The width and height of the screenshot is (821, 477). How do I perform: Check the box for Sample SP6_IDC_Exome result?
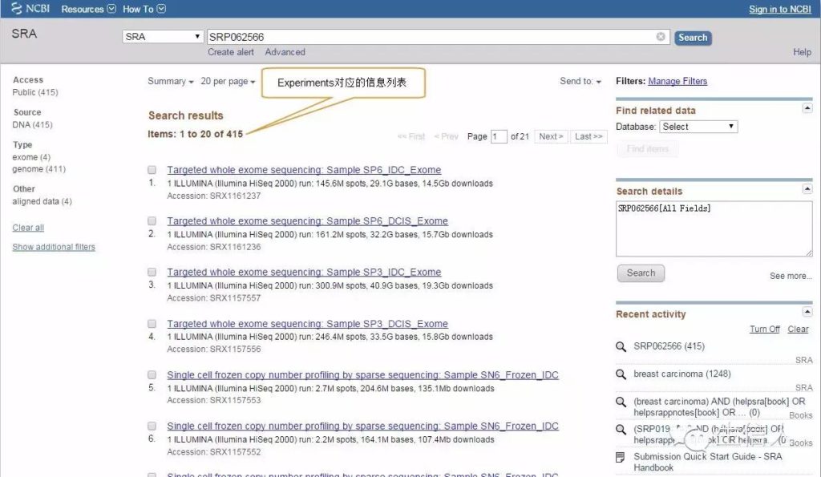152,169
